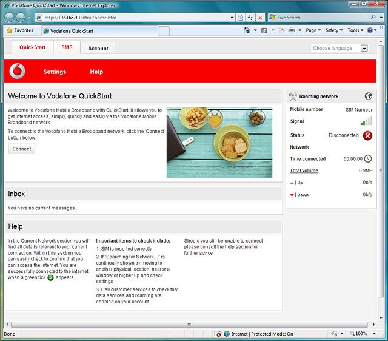Click the grey Up arrow icon

(x=292, y=183)
